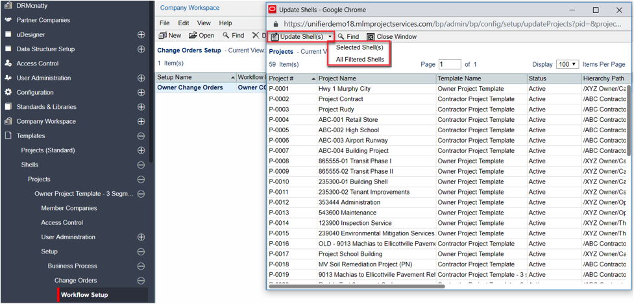Viewport: 634px width, 304px height.
Task: Click the New record icon in toolbar
Action: coord(162,36)
